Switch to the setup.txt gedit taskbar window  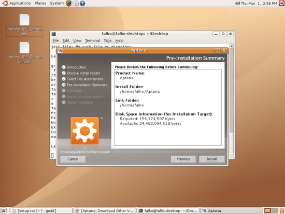tap(41, 211)
